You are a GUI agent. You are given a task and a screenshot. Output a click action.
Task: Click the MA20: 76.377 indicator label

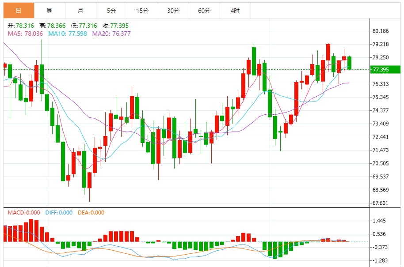pyautogui.click(x=111, y=34)
